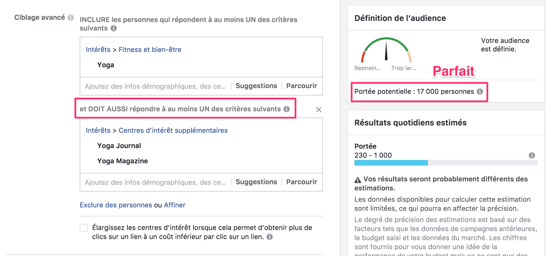Click the second Ajoutez des infos démographiques field

coord(155,183)
